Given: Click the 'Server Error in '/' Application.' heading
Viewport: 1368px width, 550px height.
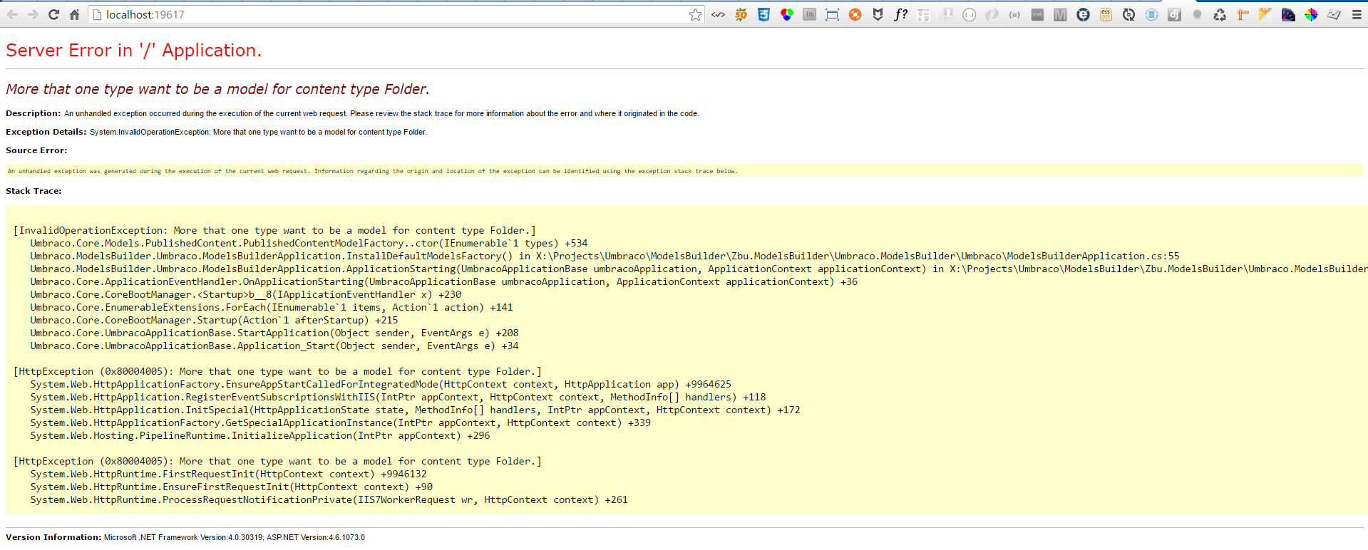Looking at the screenshot, I should pyautogui.click(x=133, y=51).
